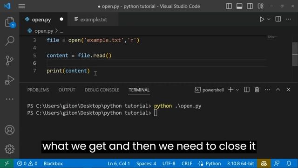298x168 pixels.
Task: Split the editor to the right
Action: click(278, 19)
